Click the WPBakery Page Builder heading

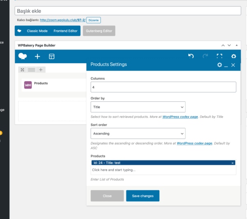coord(37,46)
